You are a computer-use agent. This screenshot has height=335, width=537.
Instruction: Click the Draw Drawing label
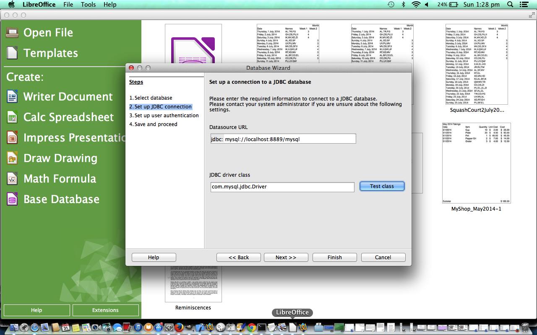[60, 158]
